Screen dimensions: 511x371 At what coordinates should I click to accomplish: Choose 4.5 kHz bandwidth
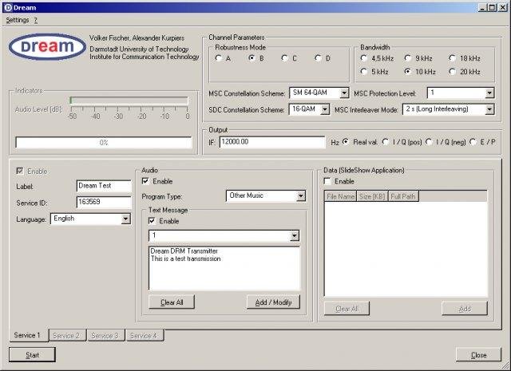pyautogui.click(x=364, y=58)
